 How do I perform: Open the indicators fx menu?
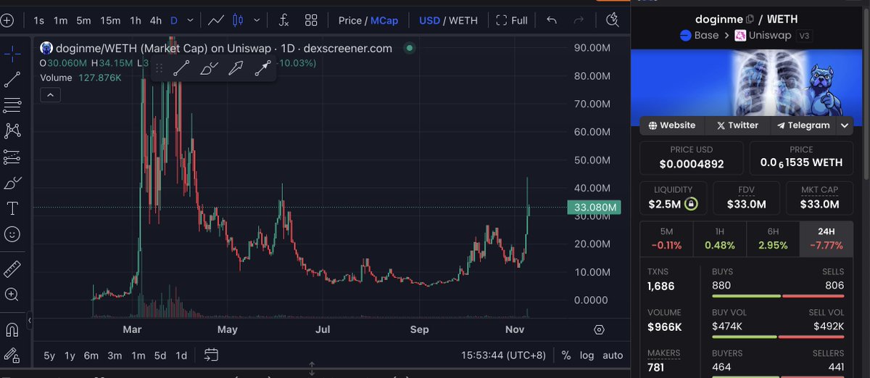[283, 20]
